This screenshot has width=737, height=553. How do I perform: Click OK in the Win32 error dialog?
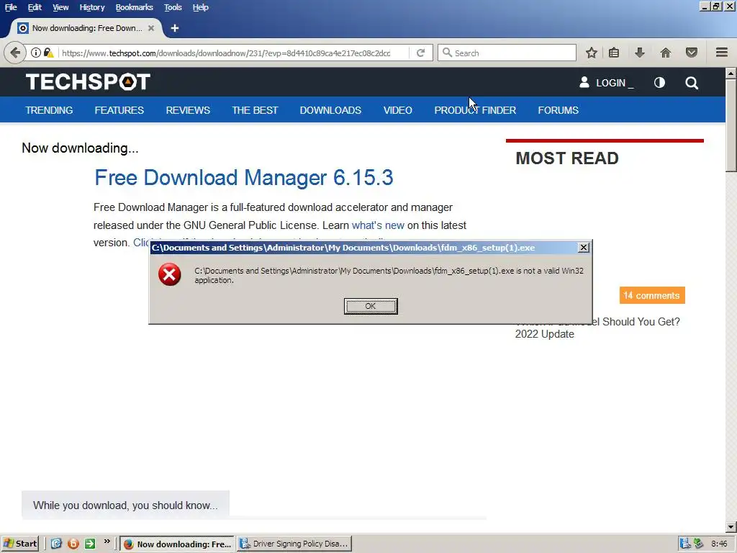pos(371,306)
